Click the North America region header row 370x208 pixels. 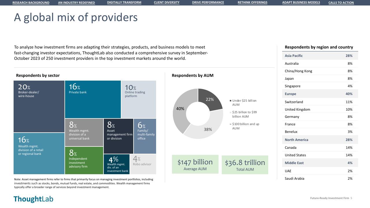[x=320, y=140]
